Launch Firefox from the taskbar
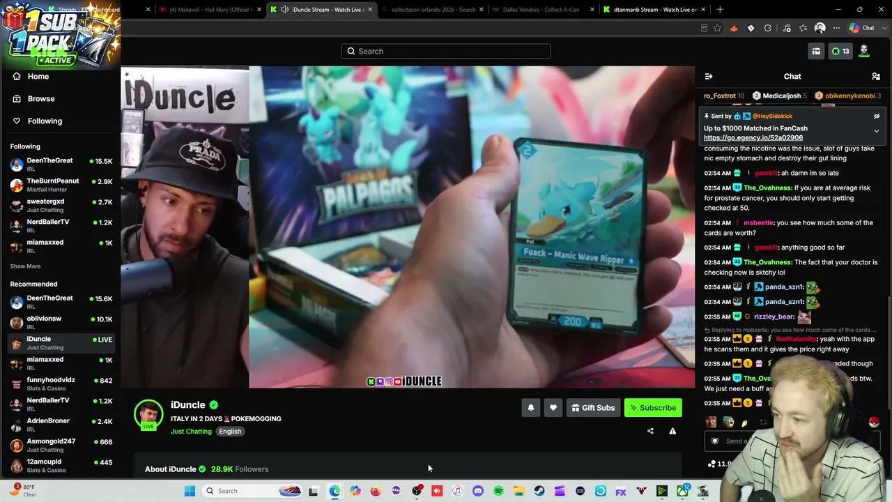 [x=376, y=491]
